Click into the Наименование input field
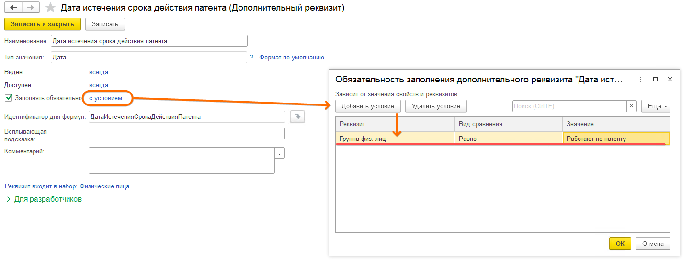The height and width of the screenshot is (267, 693). tap(149, 41)
